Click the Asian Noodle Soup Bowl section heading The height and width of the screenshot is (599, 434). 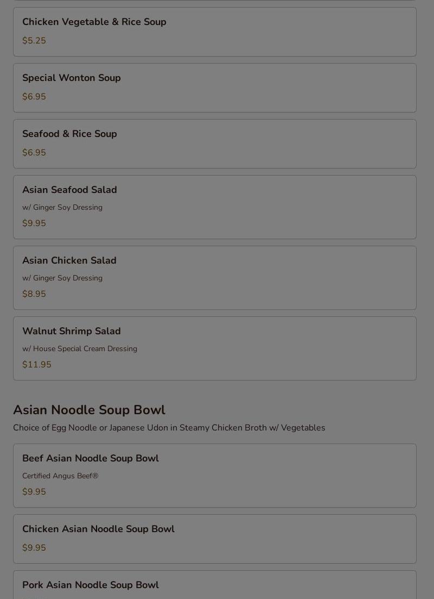[89, 410]
